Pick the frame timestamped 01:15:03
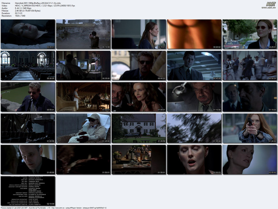278x209 pixels. click(250, 97)
